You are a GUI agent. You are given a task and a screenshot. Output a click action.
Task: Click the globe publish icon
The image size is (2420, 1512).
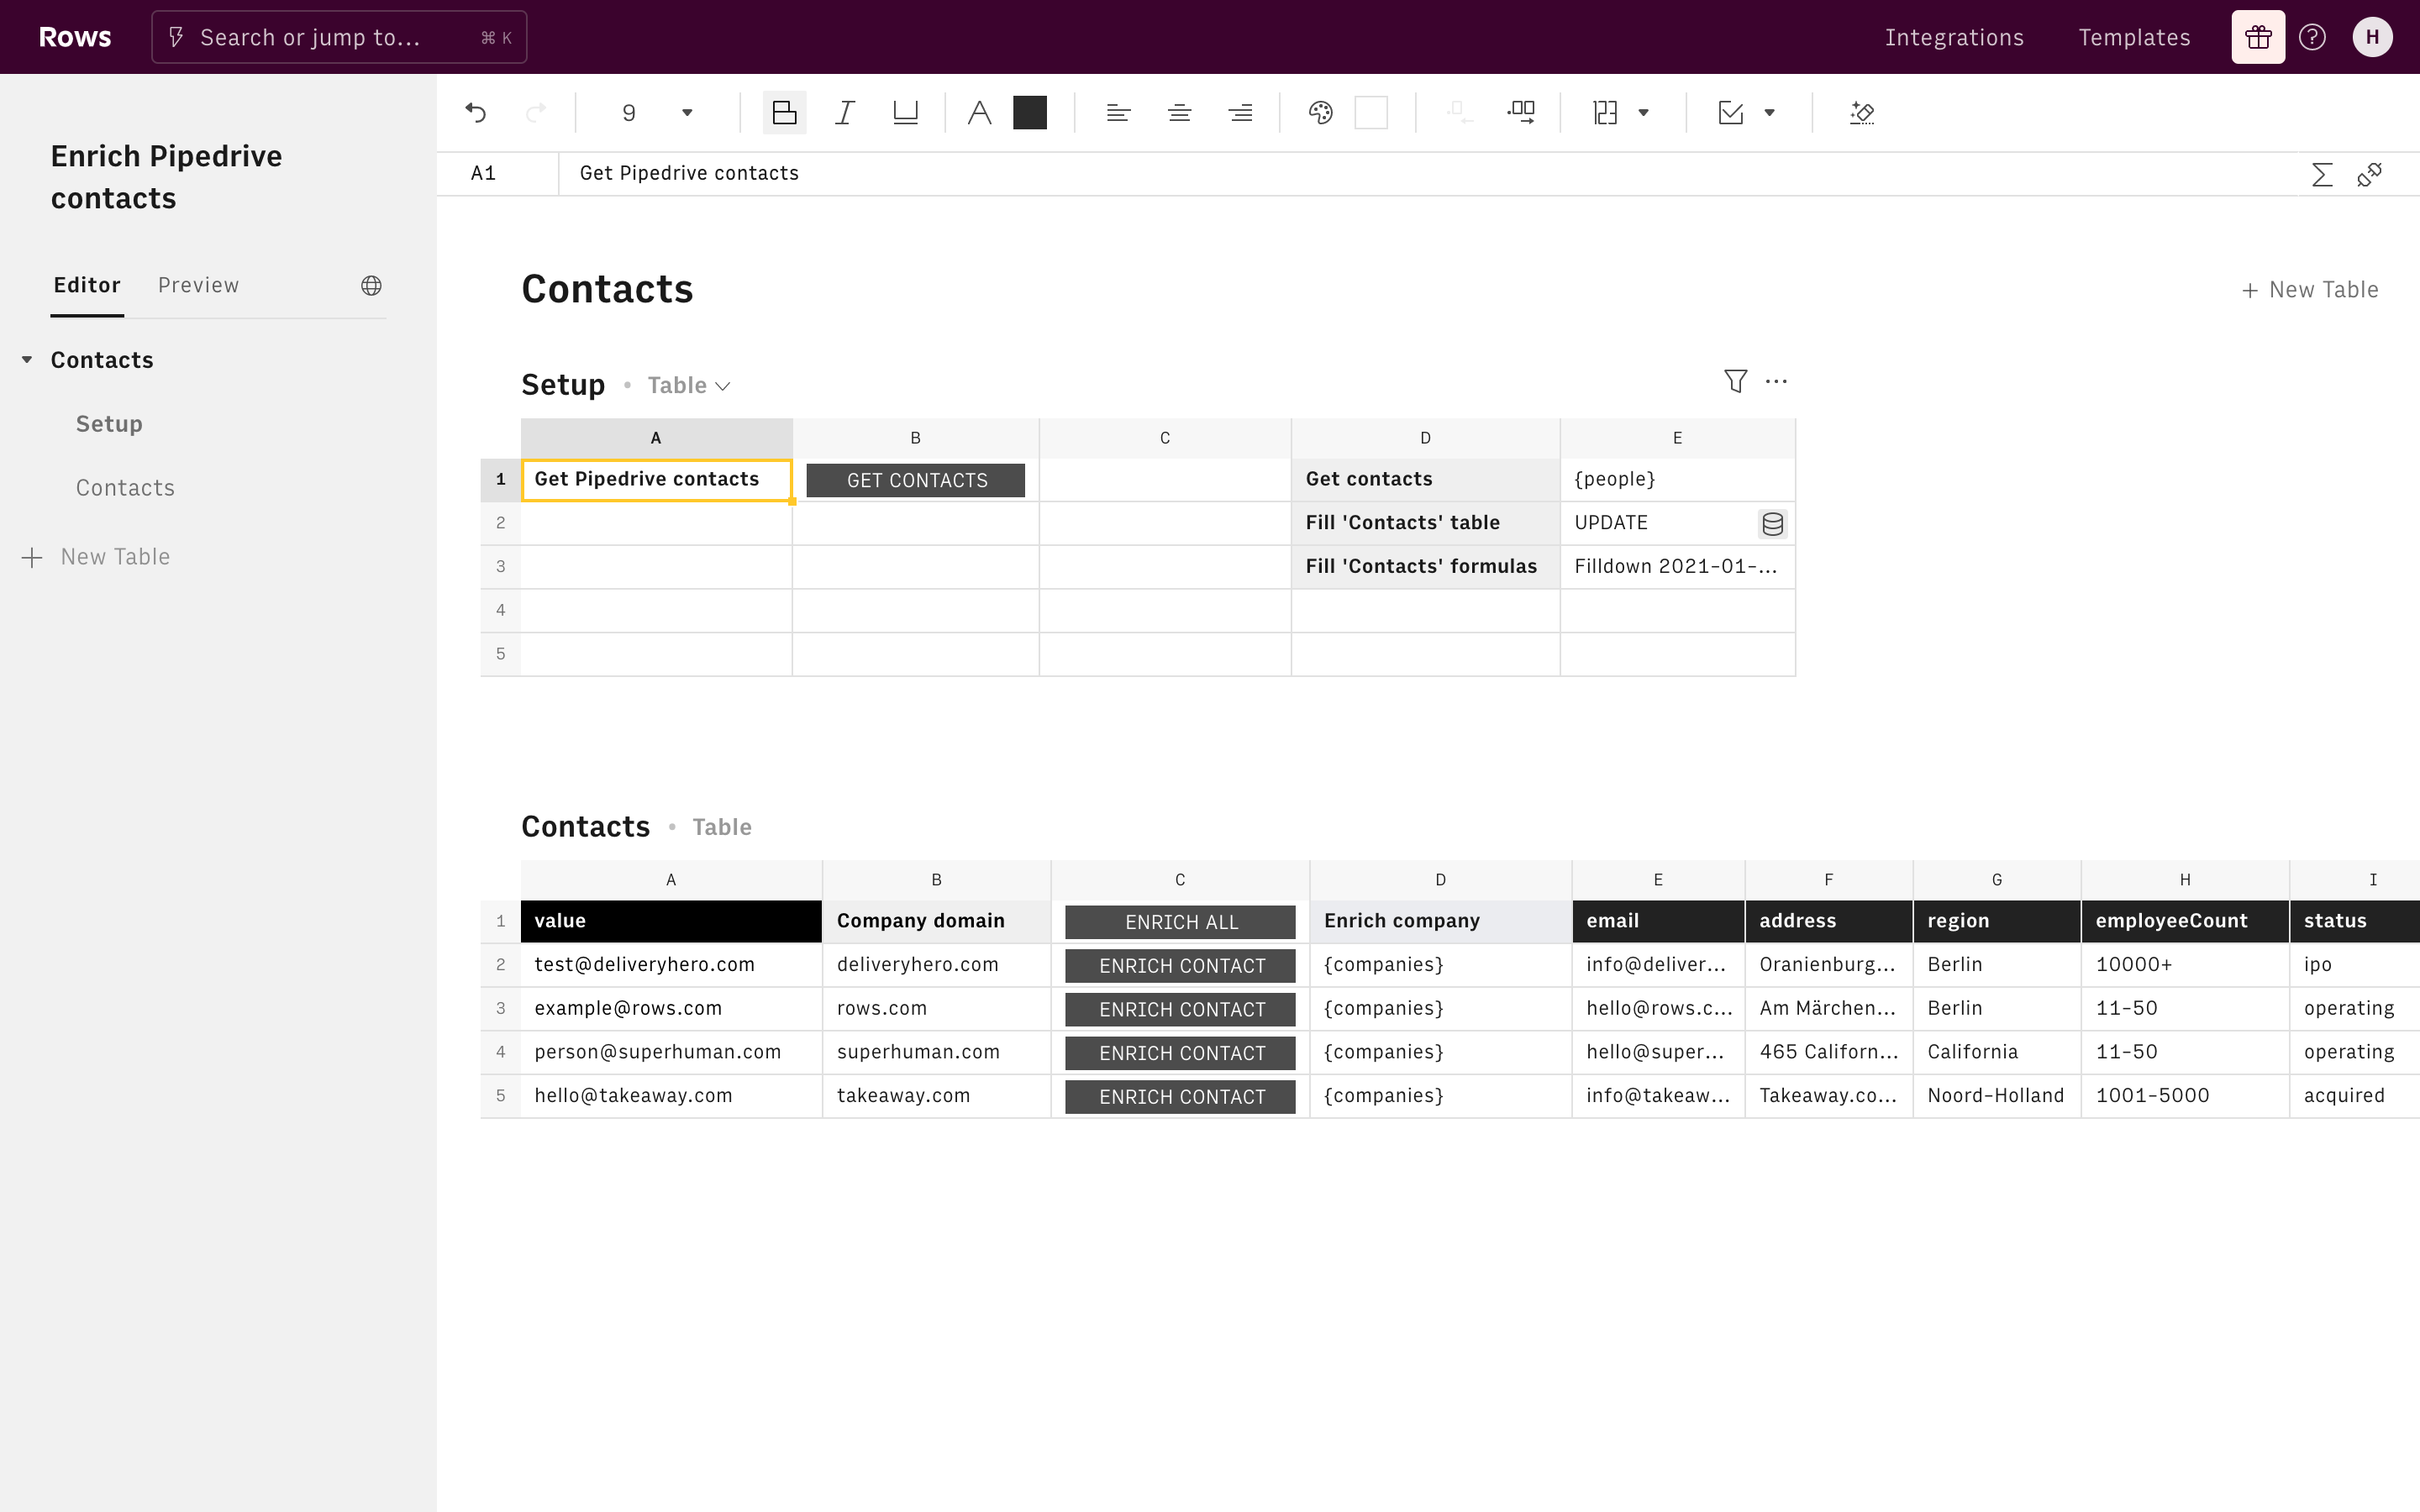point(371,286)
